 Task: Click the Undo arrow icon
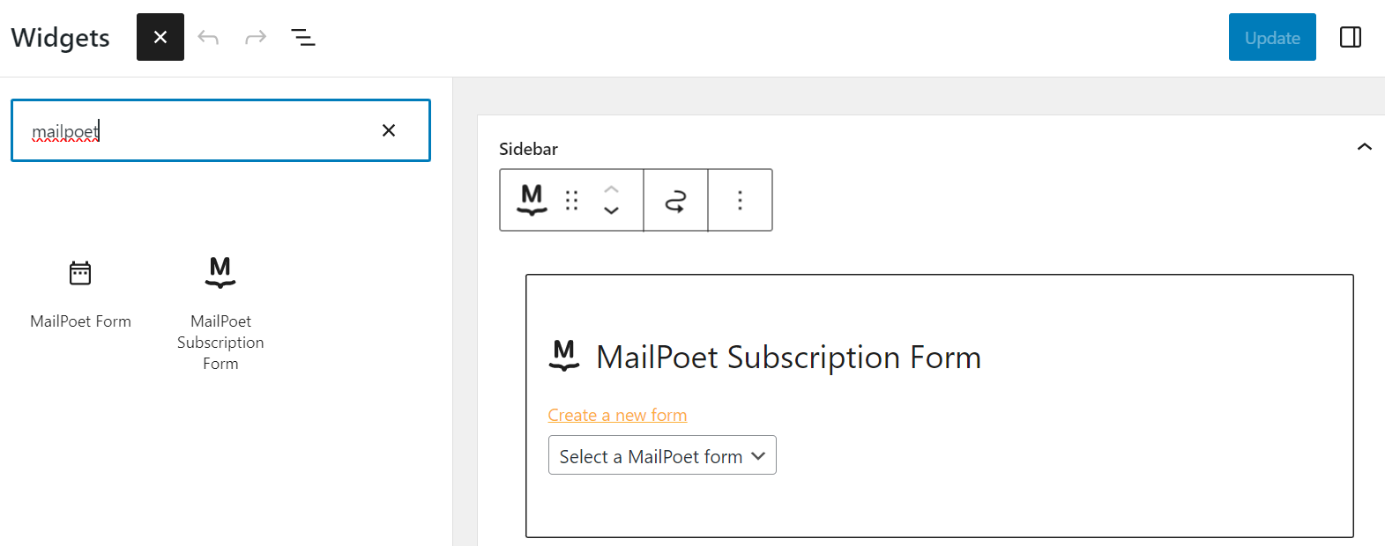click(x=208, y=37)
